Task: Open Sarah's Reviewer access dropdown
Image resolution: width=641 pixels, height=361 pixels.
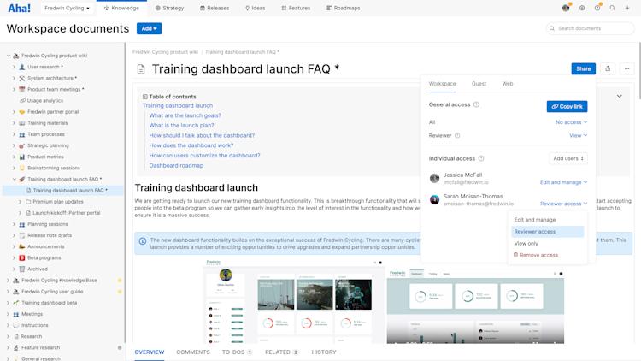Action: point(564,204)
